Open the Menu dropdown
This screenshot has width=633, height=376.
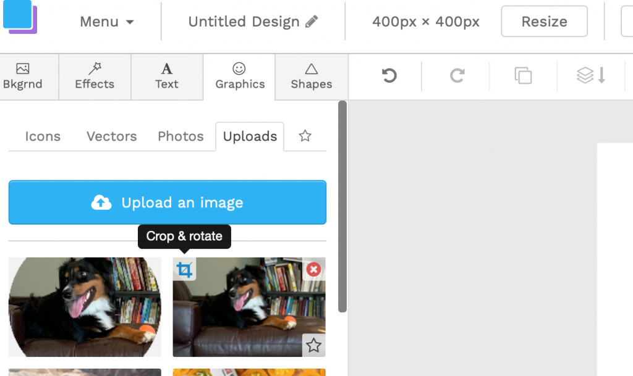pos(106,22)
